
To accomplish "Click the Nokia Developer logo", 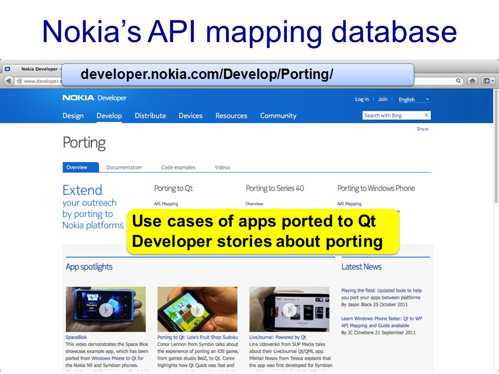I will tap(94, 98).
